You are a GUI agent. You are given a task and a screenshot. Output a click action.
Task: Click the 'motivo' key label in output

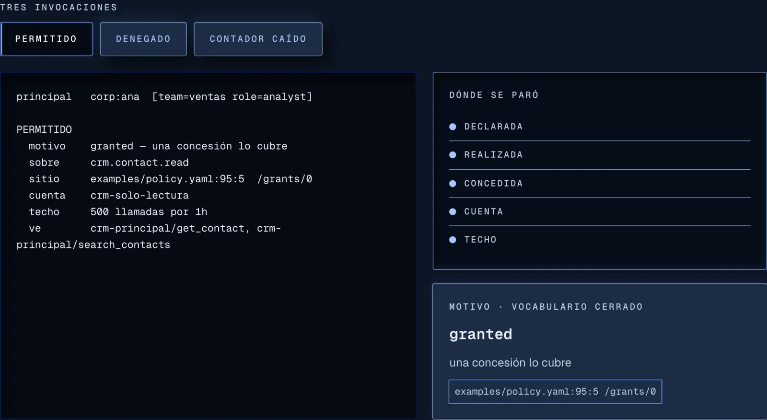47,146
